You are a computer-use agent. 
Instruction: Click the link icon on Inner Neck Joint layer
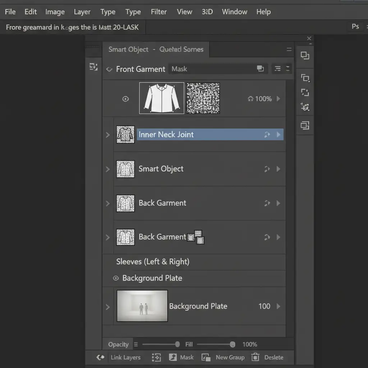click(x=267, y=135)
